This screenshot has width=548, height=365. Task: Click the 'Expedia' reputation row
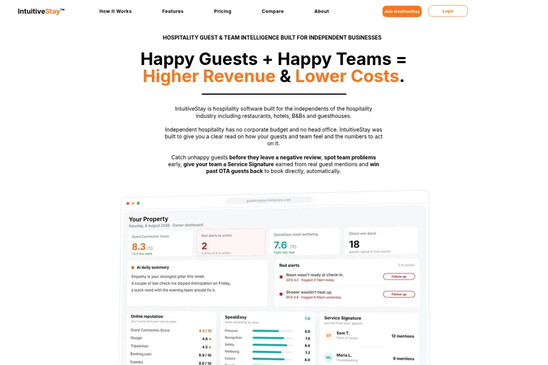(x=171, y=363)
